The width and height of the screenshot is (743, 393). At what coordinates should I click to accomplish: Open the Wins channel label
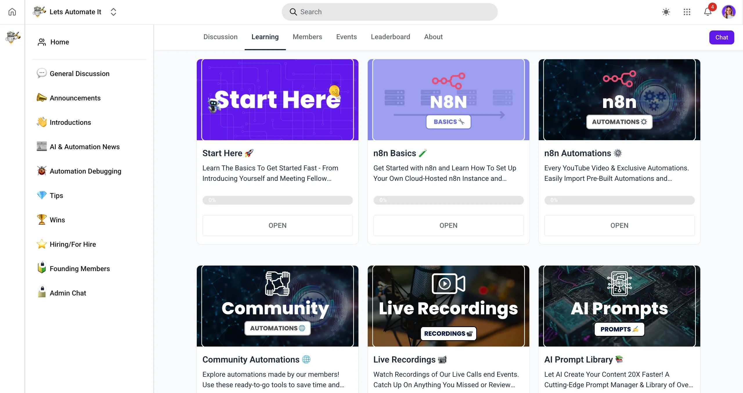coord(57,220)
